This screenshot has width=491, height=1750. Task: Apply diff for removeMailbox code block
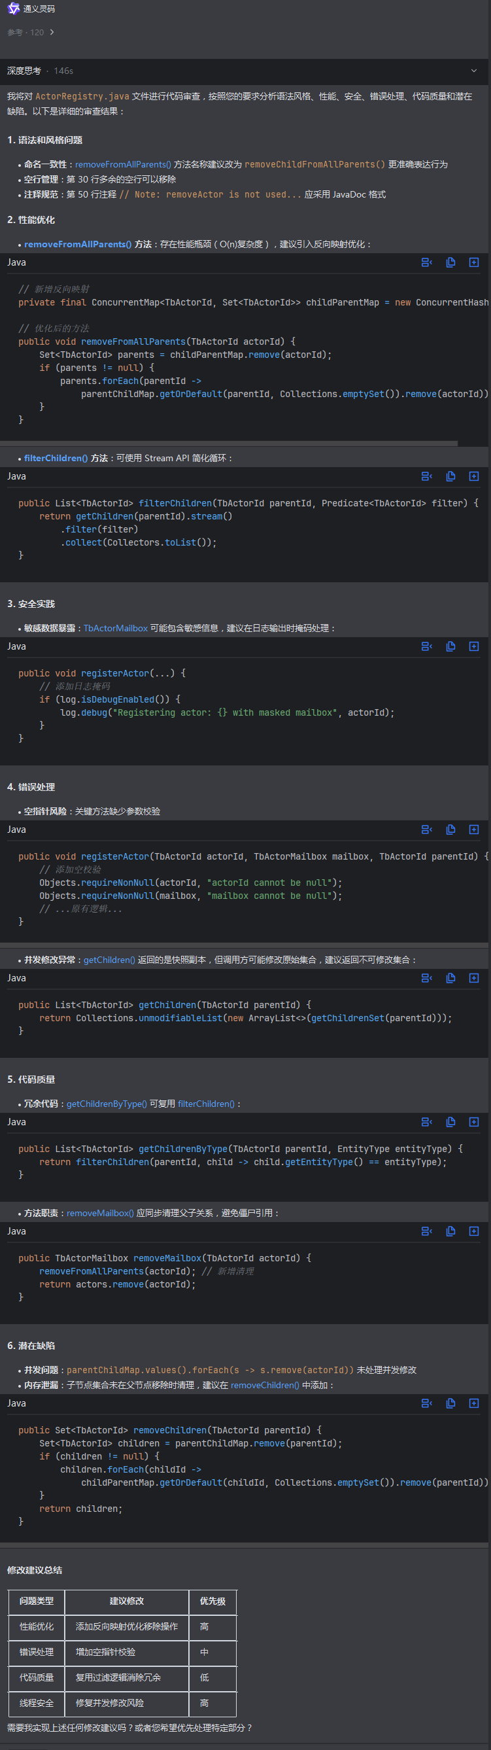pos(426,1231)
